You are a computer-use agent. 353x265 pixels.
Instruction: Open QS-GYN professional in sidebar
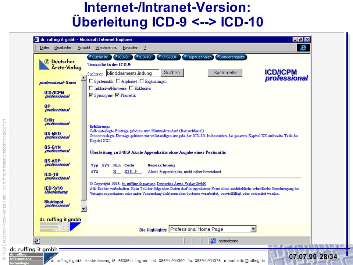pos(57,149)
